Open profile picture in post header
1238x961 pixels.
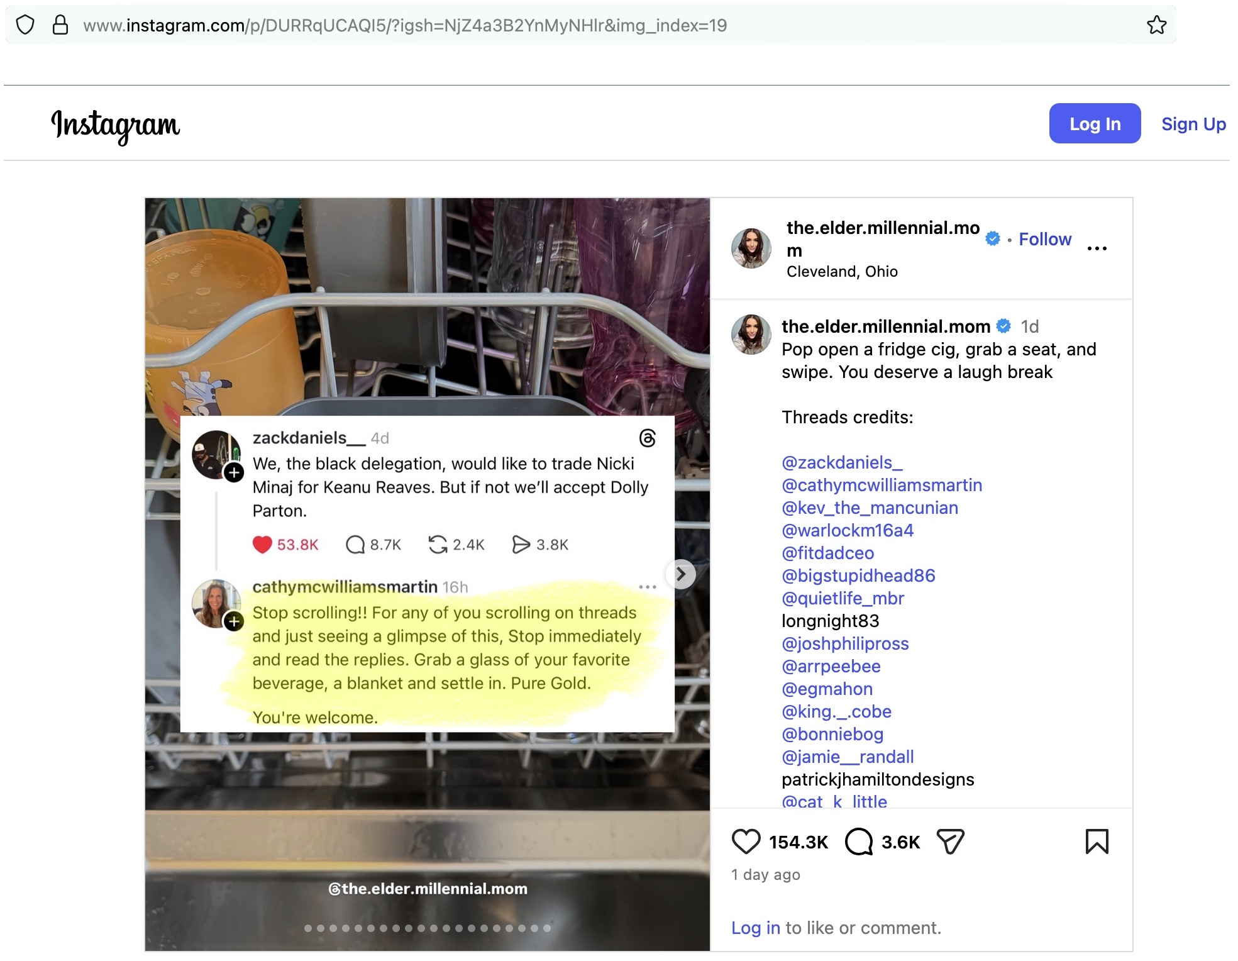pyautogui.click(x=751, y=248)
